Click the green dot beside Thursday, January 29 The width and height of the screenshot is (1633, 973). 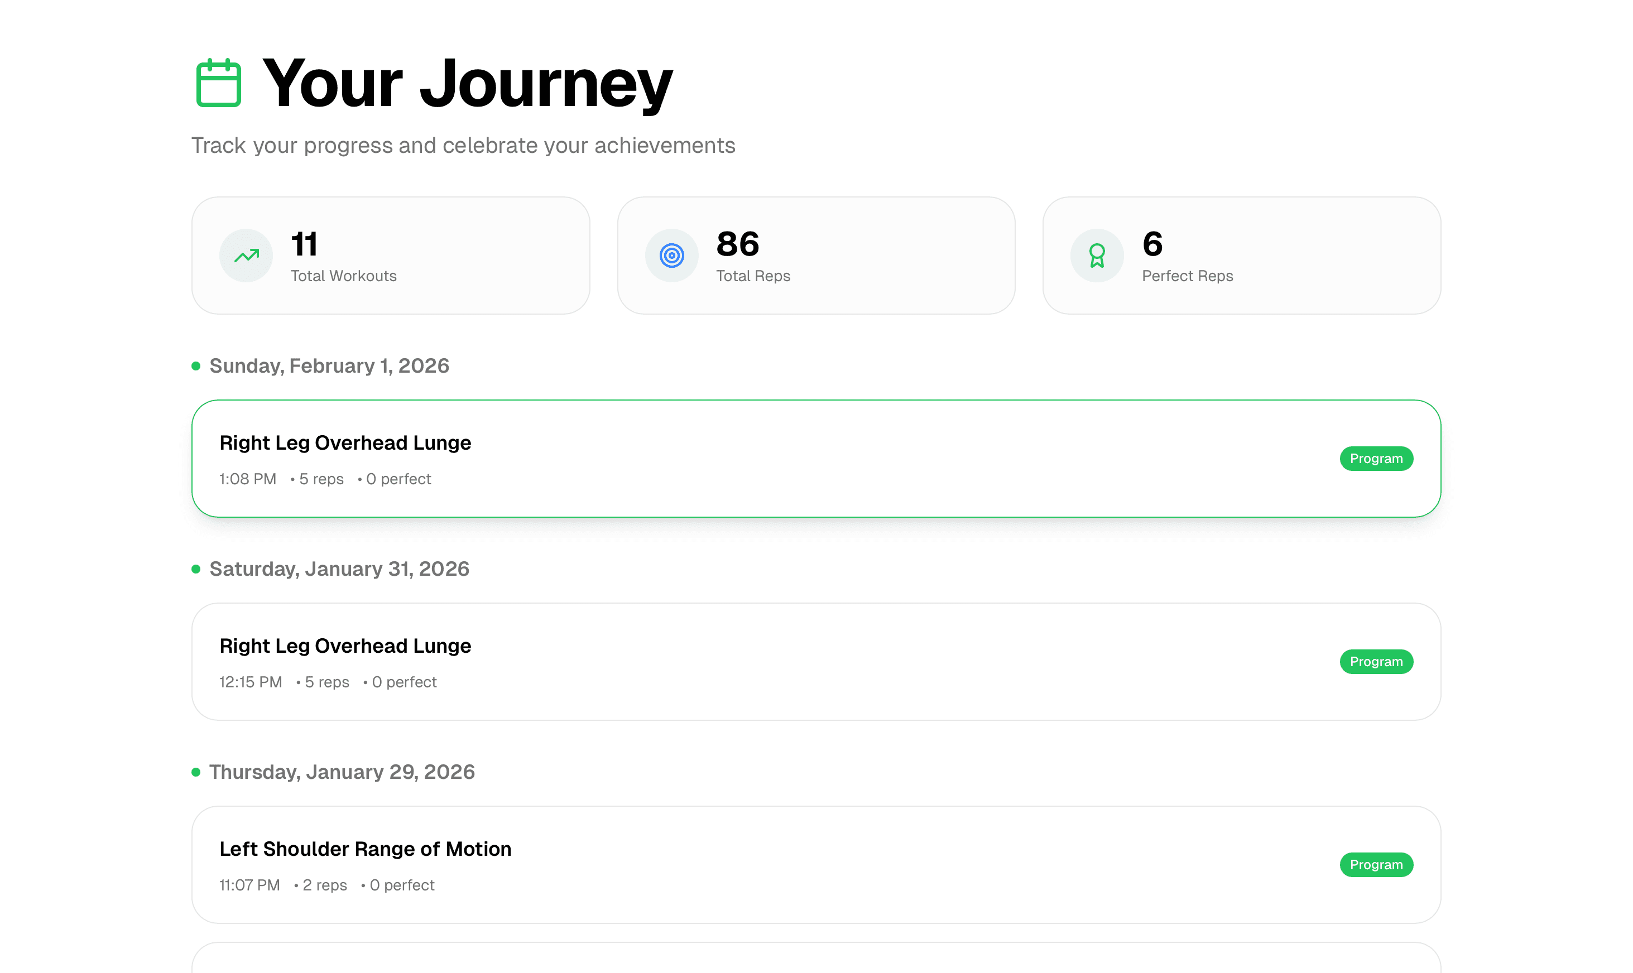pos(195,772)
